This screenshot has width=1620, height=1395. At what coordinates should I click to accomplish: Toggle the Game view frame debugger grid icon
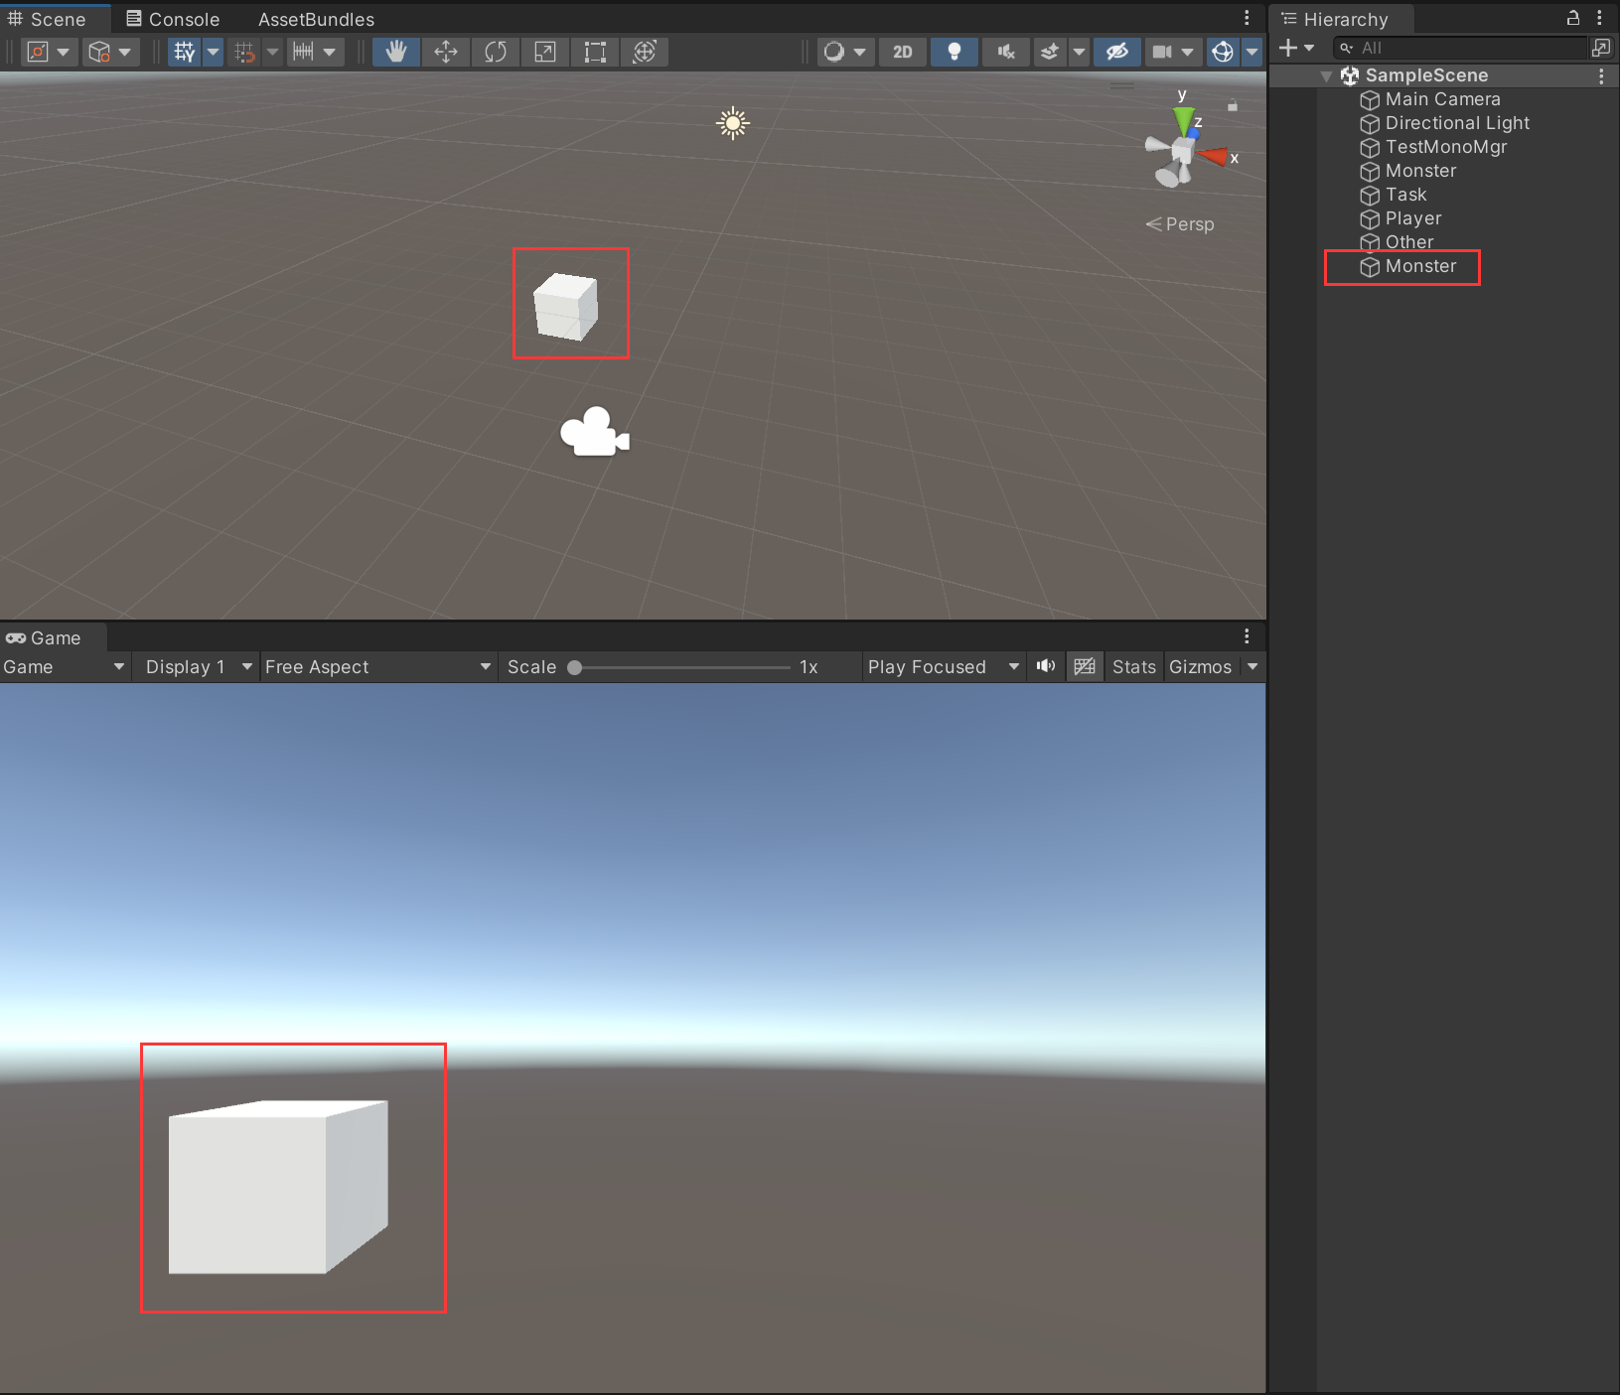[x=1085, y=666]
